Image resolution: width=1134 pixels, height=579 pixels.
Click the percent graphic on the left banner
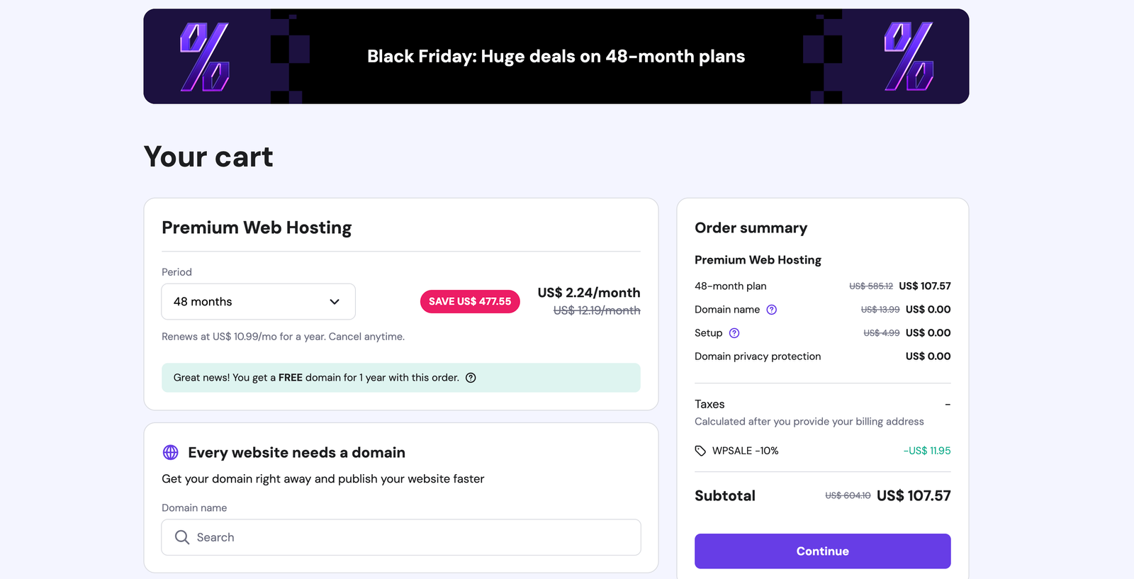(x=203, y=56)
